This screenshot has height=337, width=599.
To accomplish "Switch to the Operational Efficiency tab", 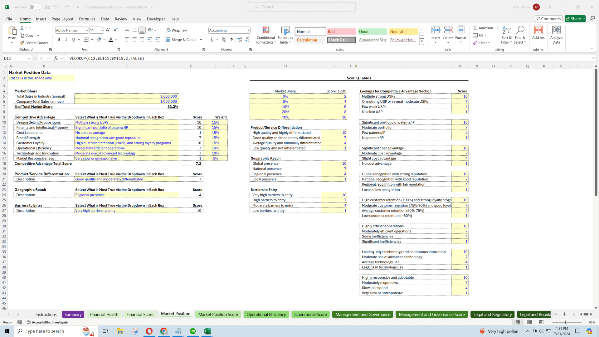I will (x=266, y=314).
